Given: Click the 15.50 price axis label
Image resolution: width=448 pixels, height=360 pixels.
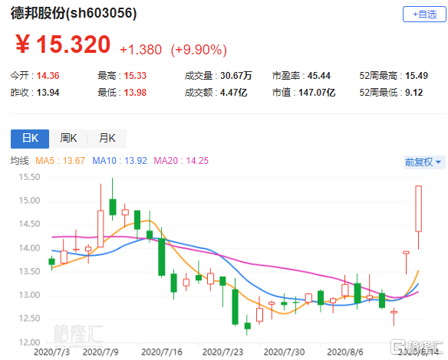Looking at the screenshot, I should [29, 177].
